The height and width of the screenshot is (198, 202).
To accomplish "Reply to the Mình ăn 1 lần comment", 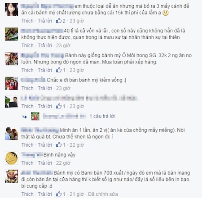I will 45,145.
